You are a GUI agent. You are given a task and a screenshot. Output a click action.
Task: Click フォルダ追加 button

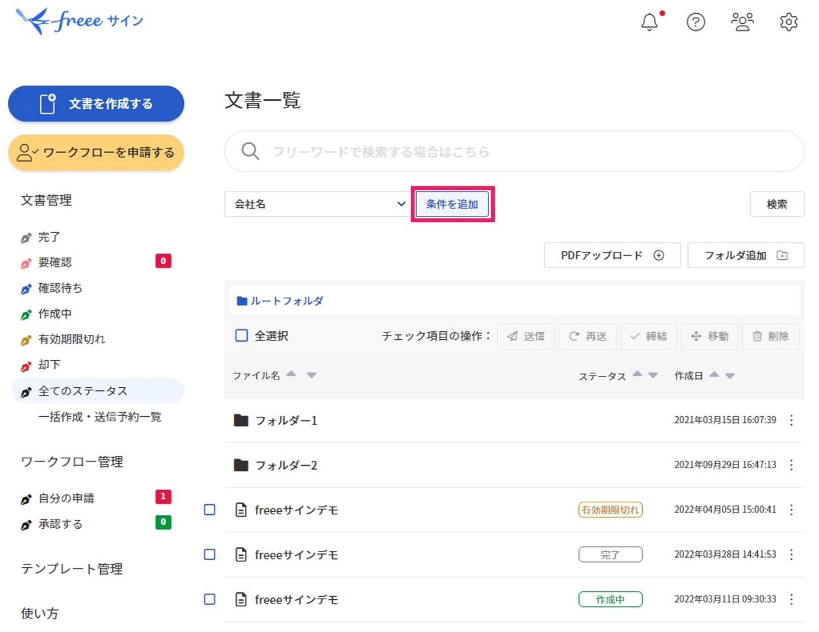click(746, 255)
